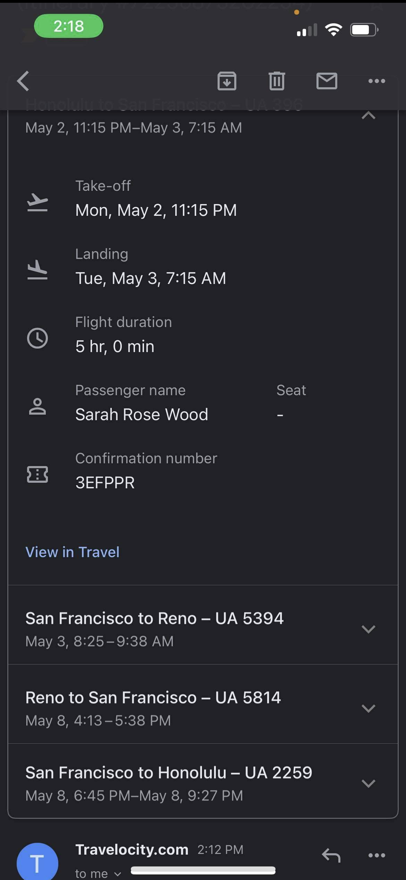Tap the confirmation ticket icon
The width and height of the screenshot is (406, 880).
tap(37, 474)
